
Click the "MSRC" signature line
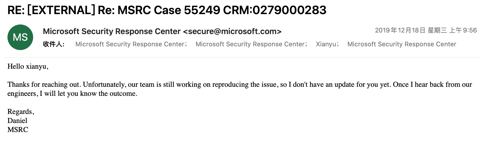[x=18, y=130]
